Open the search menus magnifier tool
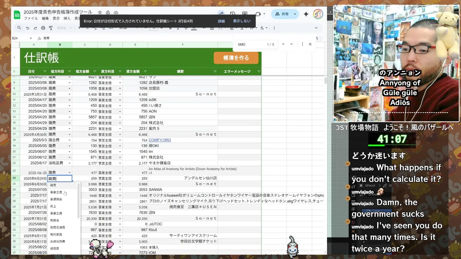 point(19,28)
